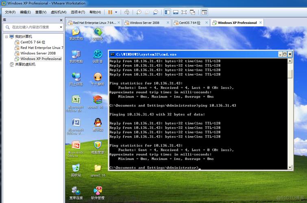Open the 编辑(E) menu
The width and height of the screenshot is (307, 203).
[x=25, y=12]
